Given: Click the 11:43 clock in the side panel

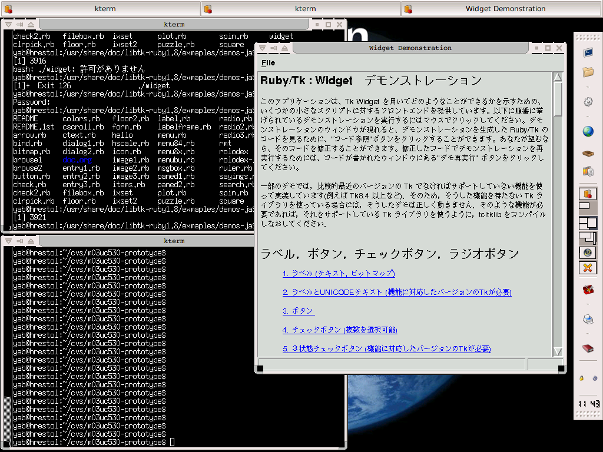Looking at the screenshot, I should 588,404.
